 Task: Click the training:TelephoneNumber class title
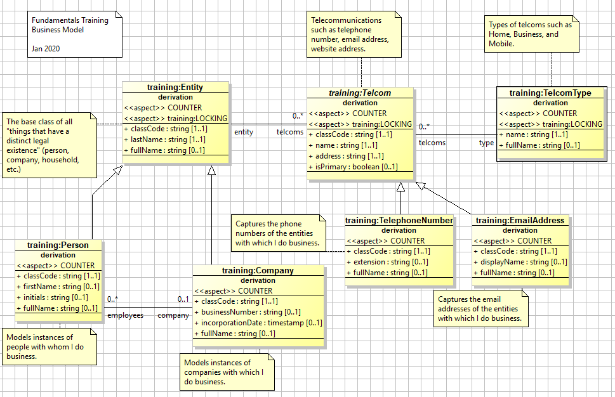click(x=399, y=221)
